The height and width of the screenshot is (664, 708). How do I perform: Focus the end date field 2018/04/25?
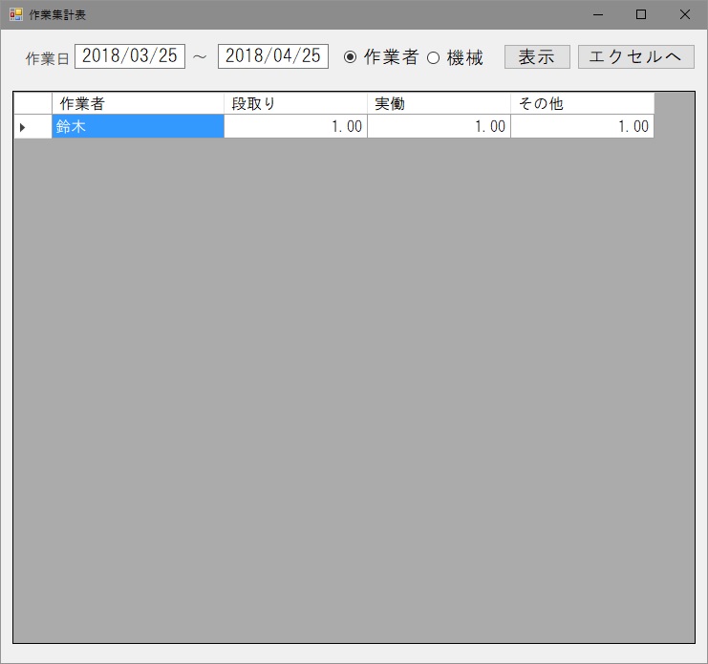[x=272, y=56]
